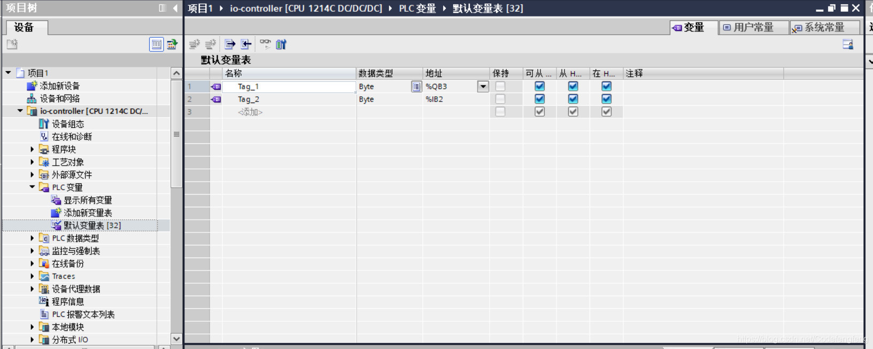
Task: Toggle 保持 checkbox for Tag_2
Action: click(500, 99)
